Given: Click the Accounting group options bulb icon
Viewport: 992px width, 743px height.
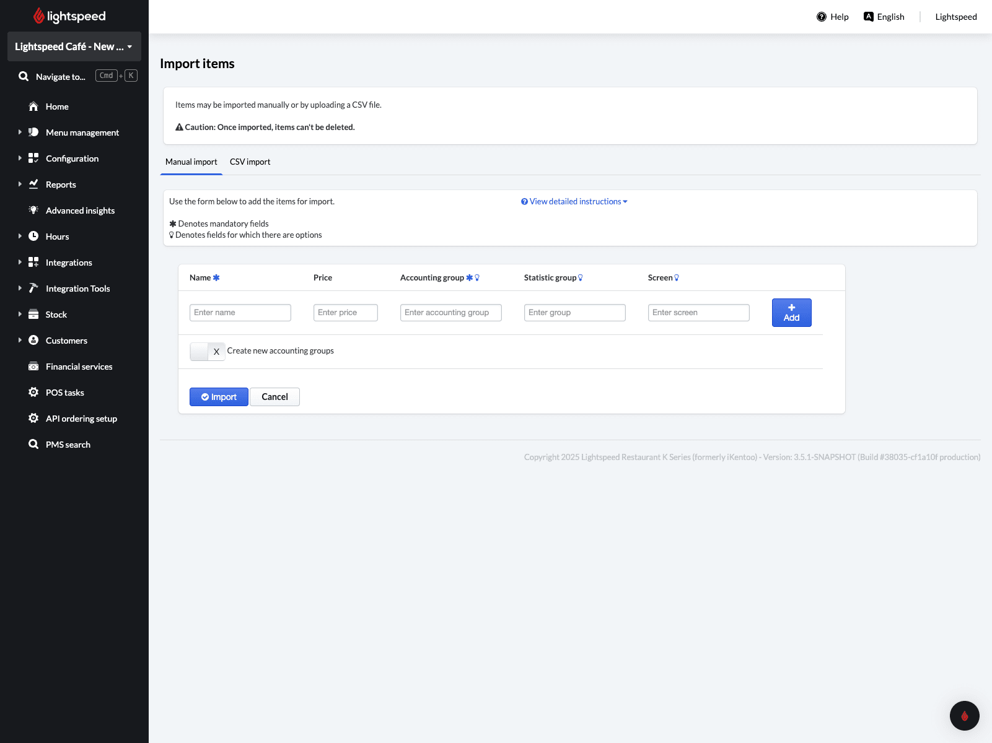Looking at the screenshot, I should click(x=477, y=278).
